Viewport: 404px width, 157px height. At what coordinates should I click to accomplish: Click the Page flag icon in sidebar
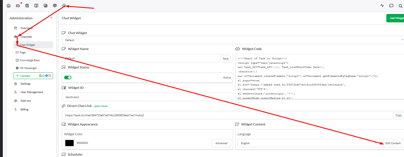click(x=17, y=52)
